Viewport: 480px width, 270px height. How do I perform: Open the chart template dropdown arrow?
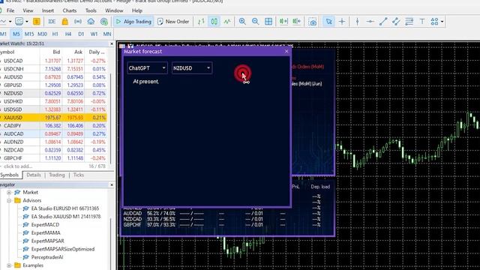tap(27, 22)
